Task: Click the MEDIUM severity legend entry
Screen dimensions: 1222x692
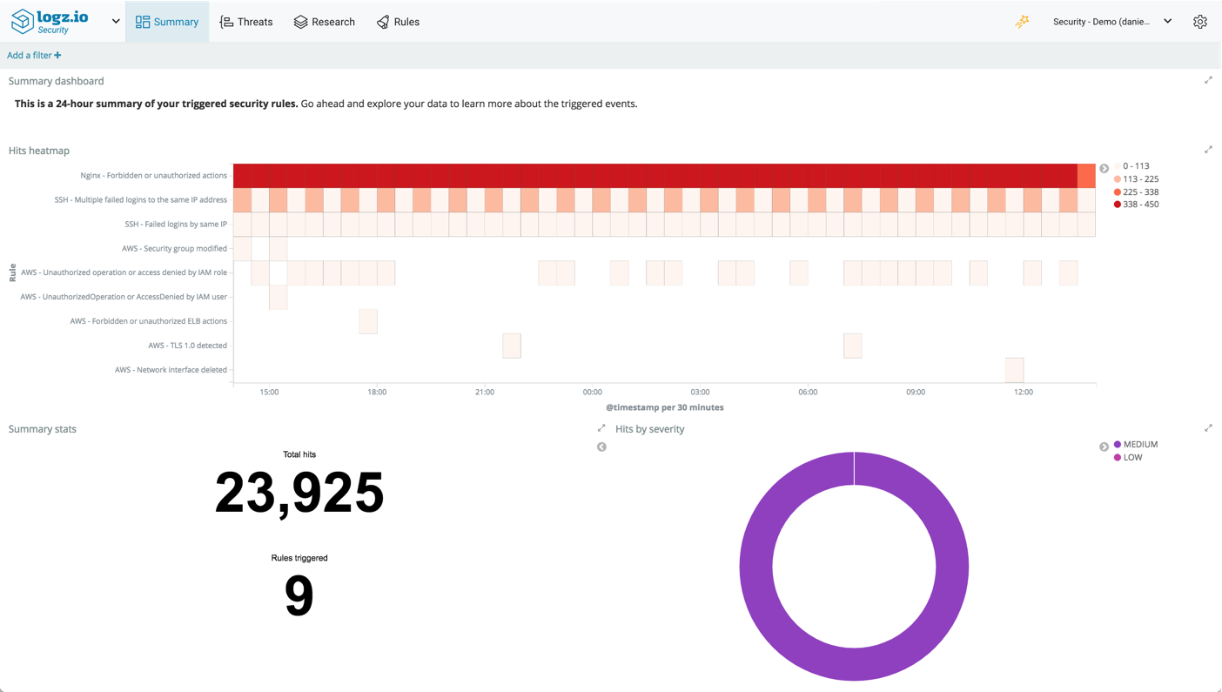Action: 1136,444
